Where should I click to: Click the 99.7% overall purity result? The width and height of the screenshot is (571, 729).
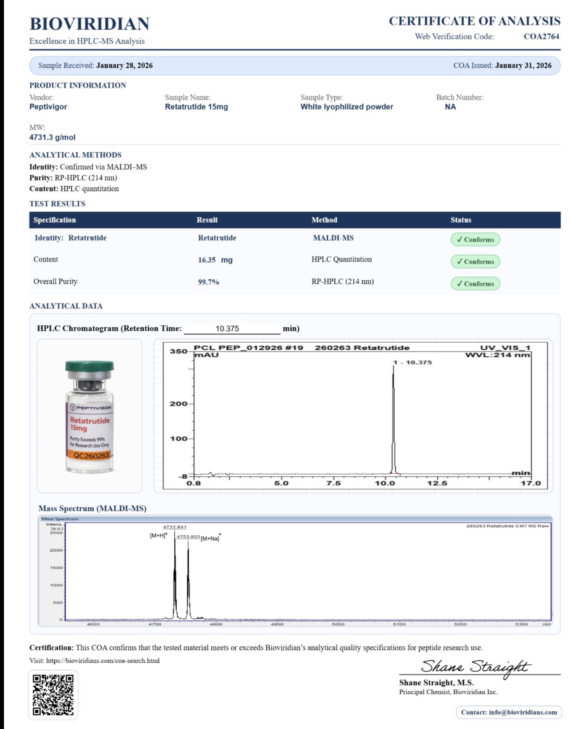209,282
